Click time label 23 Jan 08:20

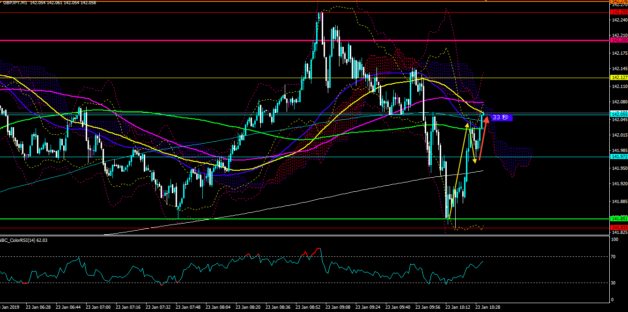tap(248, 307)
